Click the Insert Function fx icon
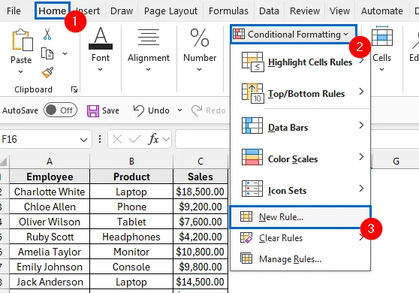This screenshot has width=419, height=293. (153, 139)
